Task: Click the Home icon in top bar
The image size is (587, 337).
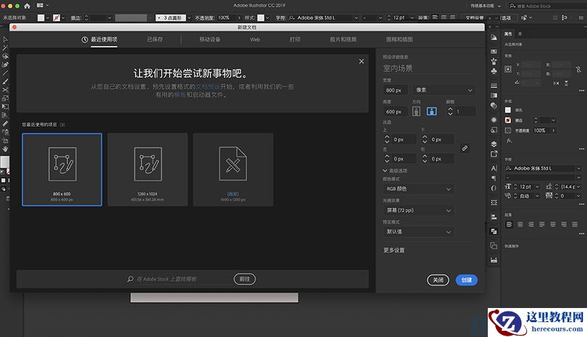Action: click(27, 5)
